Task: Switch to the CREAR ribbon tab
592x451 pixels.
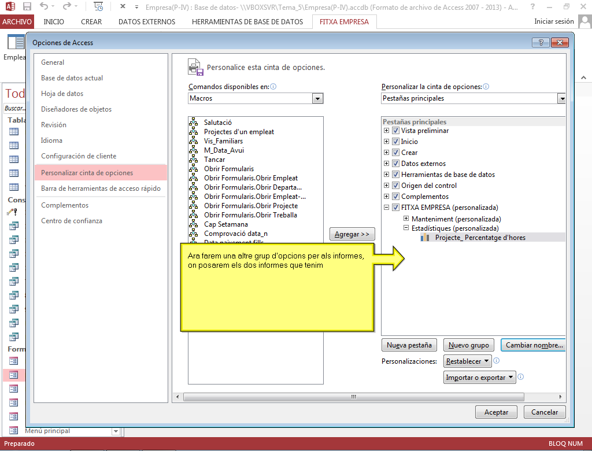Action: coord(91,21)
